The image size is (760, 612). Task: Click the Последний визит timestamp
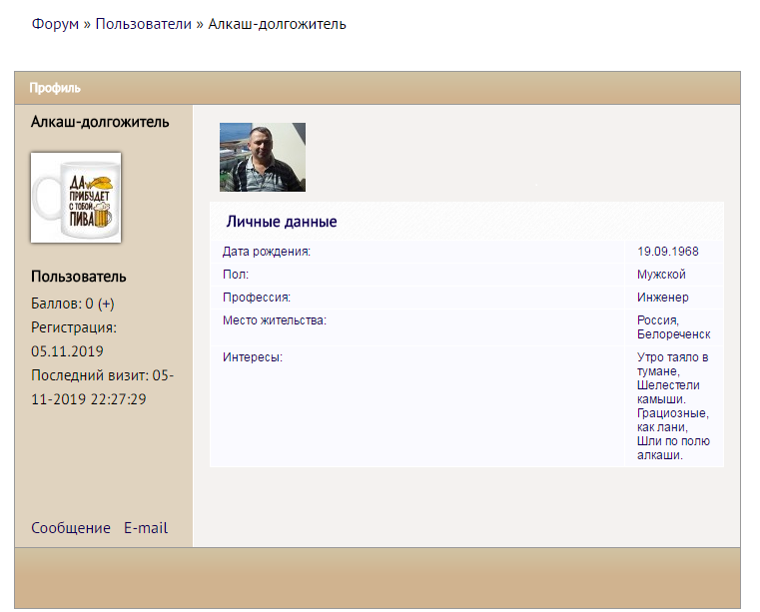coord(103,387)
